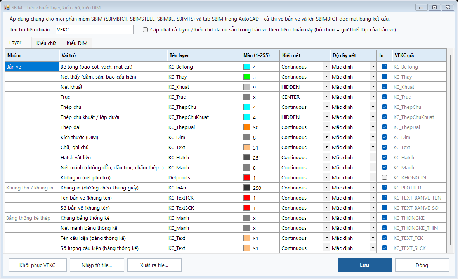Select the red swatch in Defpoints row
The width and height of the screenshot is (458, 279).
click(x=247, y=177)
